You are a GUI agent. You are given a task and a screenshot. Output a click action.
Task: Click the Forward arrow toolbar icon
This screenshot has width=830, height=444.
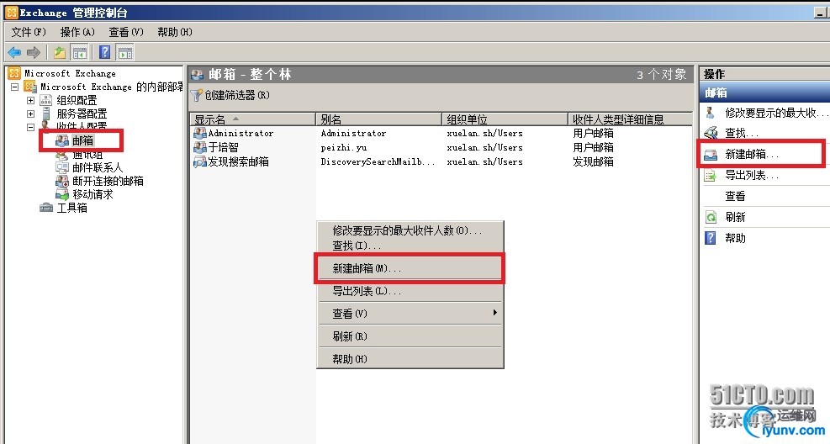34,52
